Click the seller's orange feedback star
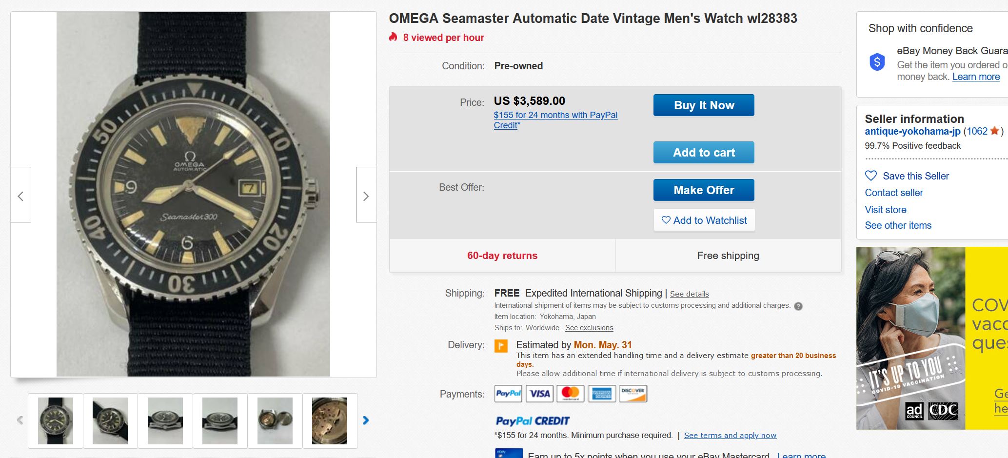The height and width of the screenshot is (458, 1008). click(x=994, y=131)
